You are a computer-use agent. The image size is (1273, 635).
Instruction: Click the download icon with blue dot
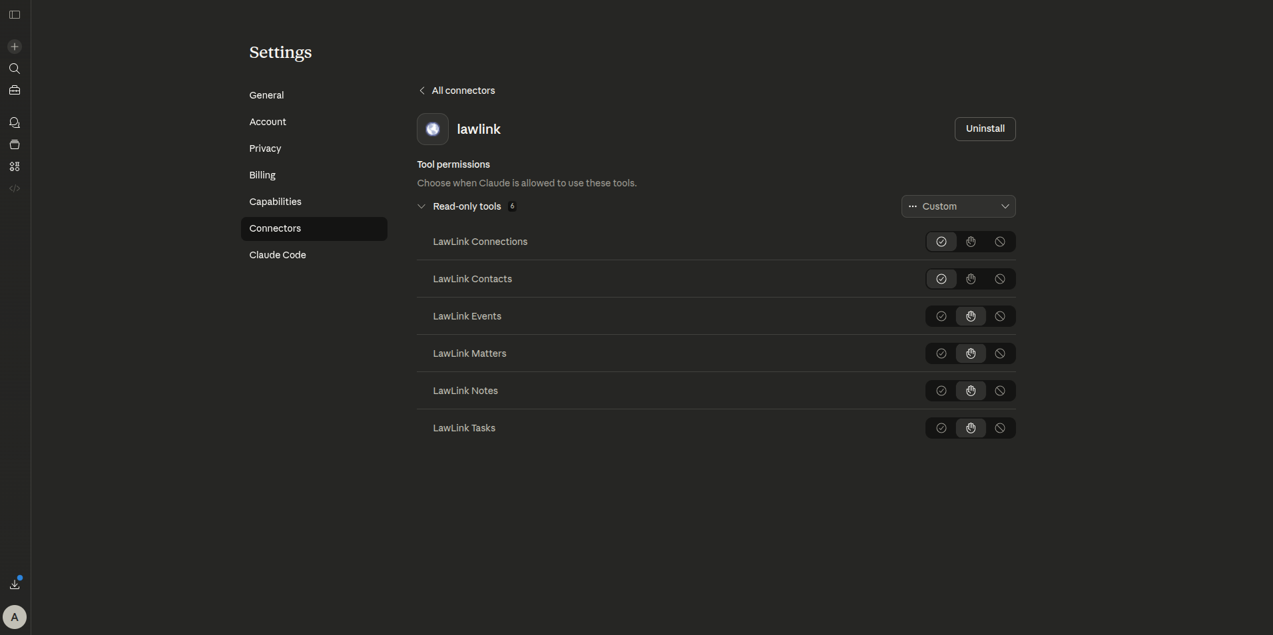pyautogui.click(x=15, y=584)
